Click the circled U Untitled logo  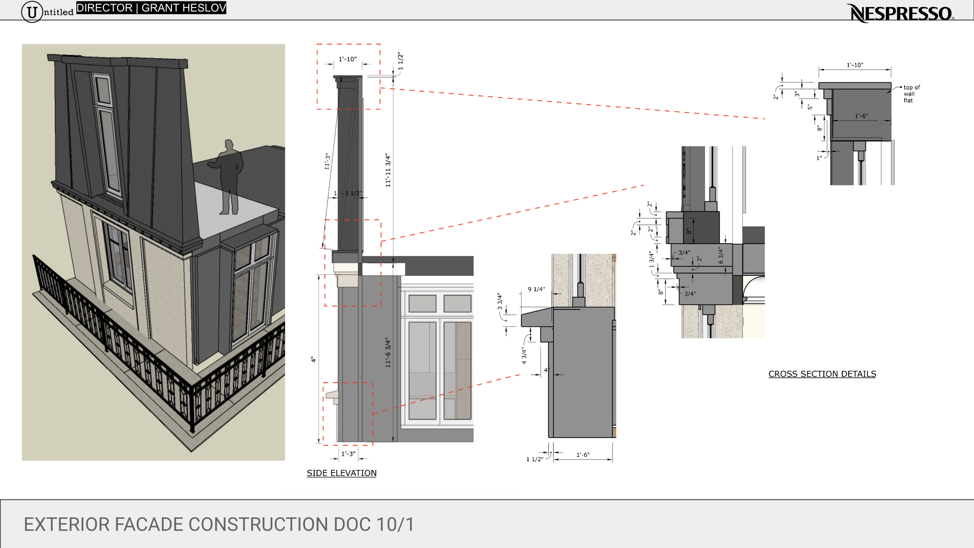pyautogui.click(x=32, y=12)
